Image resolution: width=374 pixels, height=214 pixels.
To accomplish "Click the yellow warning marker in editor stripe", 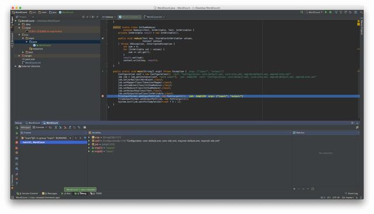I will tap(358, 24).
